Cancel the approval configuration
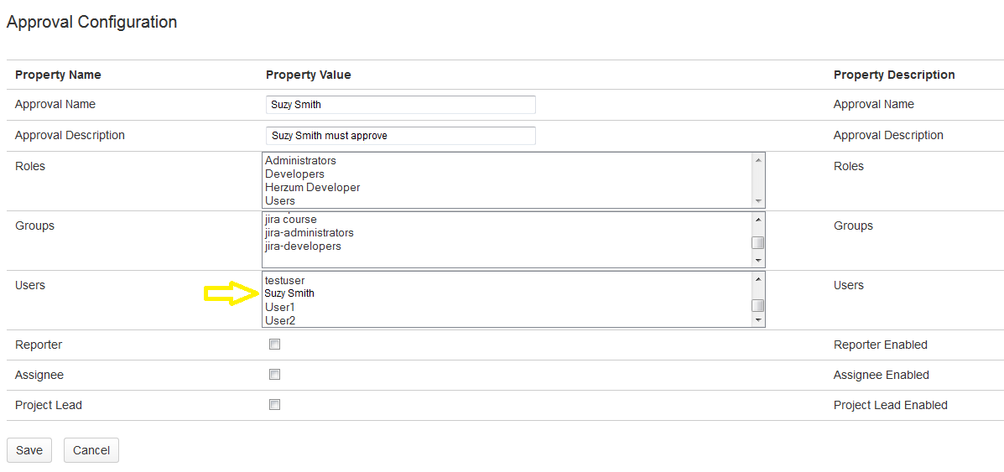Image resolution: width=1004 pixels, height=472 pixels. (91, 450)
